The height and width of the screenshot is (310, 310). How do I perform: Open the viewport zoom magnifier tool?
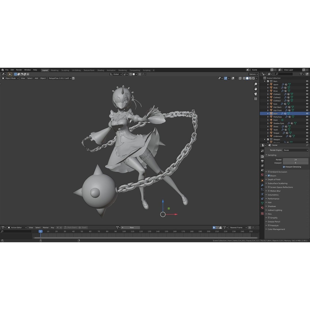point(256,84)
